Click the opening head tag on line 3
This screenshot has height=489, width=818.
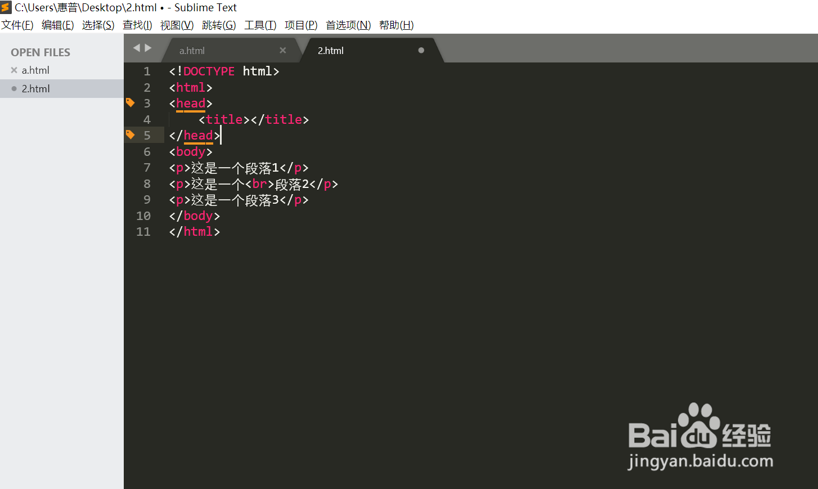coord(191,104)
